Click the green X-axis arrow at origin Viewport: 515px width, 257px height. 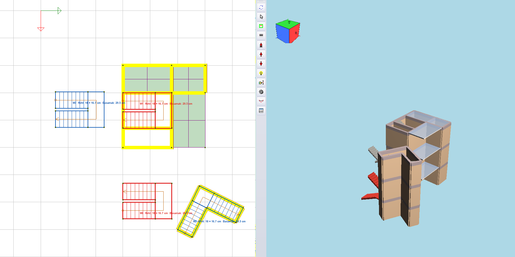59,11
